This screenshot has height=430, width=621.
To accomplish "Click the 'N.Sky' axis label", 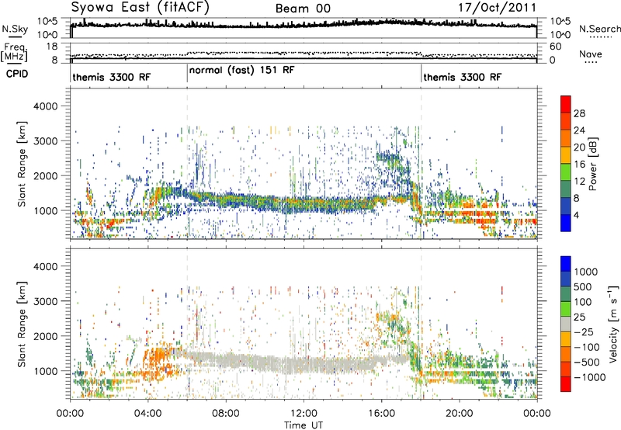I will [x=15, y=29].
